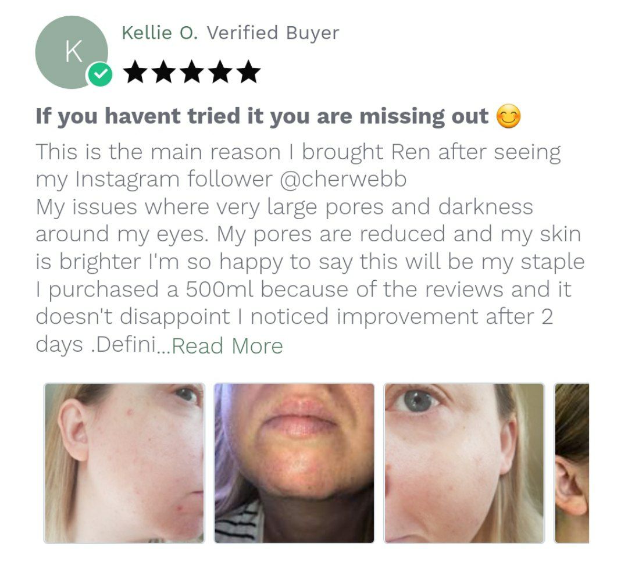
Task: Click the smiling emoji in review title
Action: (509, 116)
